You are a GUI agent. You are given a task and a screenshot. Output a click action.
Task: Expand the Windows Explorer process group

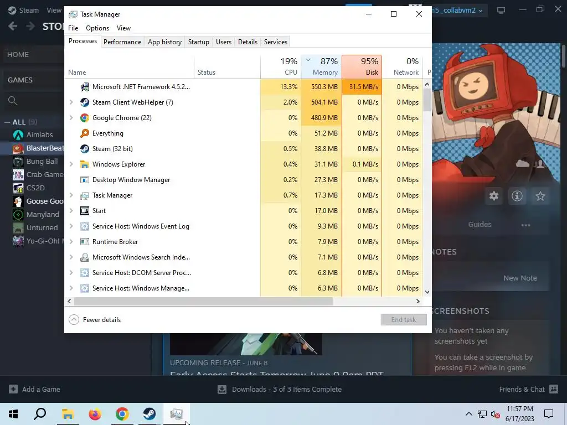point(71,164)
